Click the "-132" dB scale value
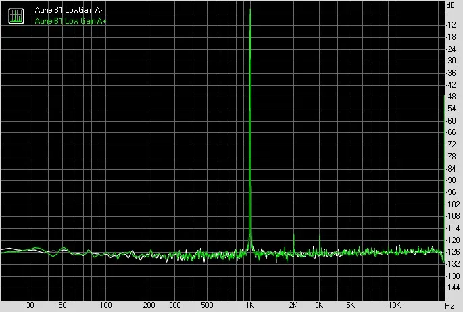 (x=453, y=263)
